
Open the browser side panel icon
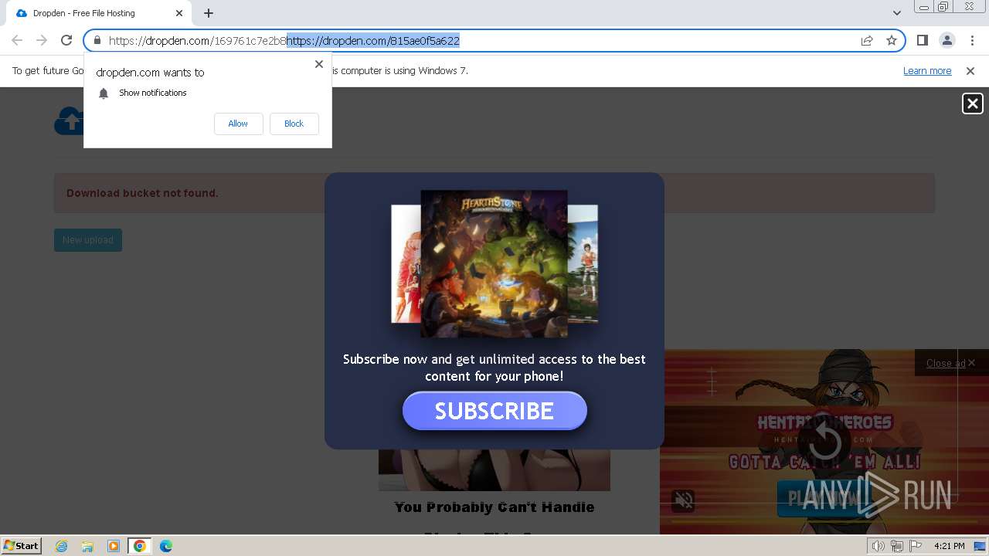pyautogui.click(x=922, y=40)
